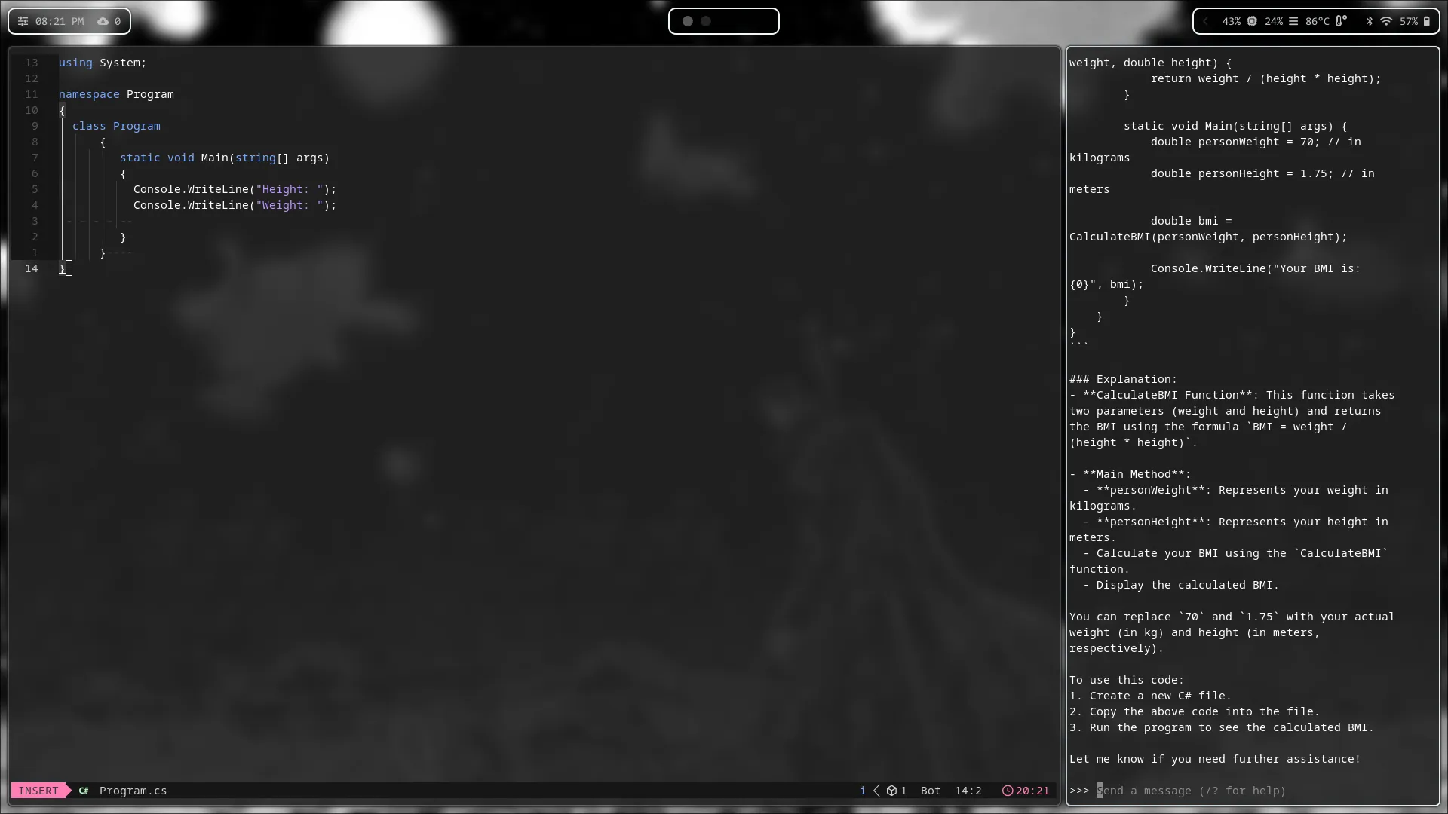The height and width of the screenshot is (814, 1448).
Task: Click the hamburger lines icon beside 24%
Action: [x=1293, y=21]
